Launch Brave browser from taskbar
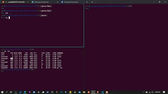168x94 pixels. click(x=98, y=92)
